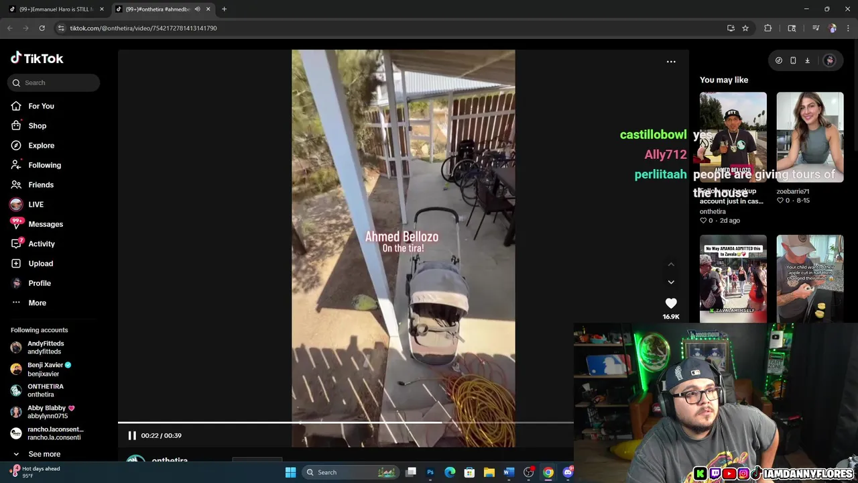Click the onthetira author name below video

coord(170,460)
